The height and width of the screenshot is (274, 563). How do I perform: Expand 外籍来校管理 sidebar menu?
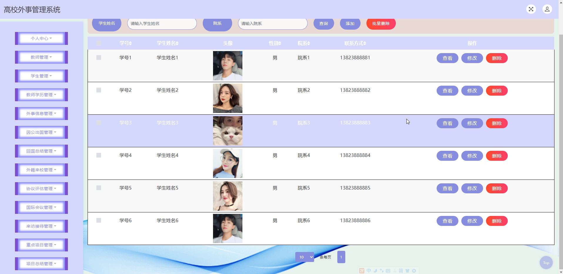tap(41, 170)
